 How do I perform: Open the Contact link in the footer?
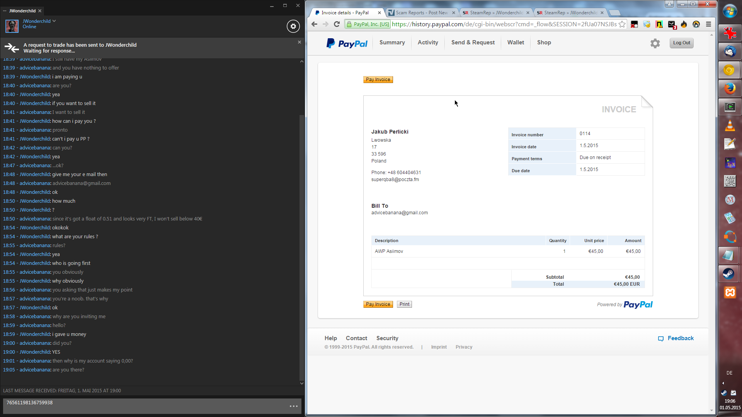356,338
